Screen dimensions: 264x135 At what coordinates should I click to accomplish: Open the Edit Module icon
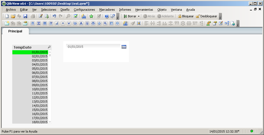click(221, 23)
